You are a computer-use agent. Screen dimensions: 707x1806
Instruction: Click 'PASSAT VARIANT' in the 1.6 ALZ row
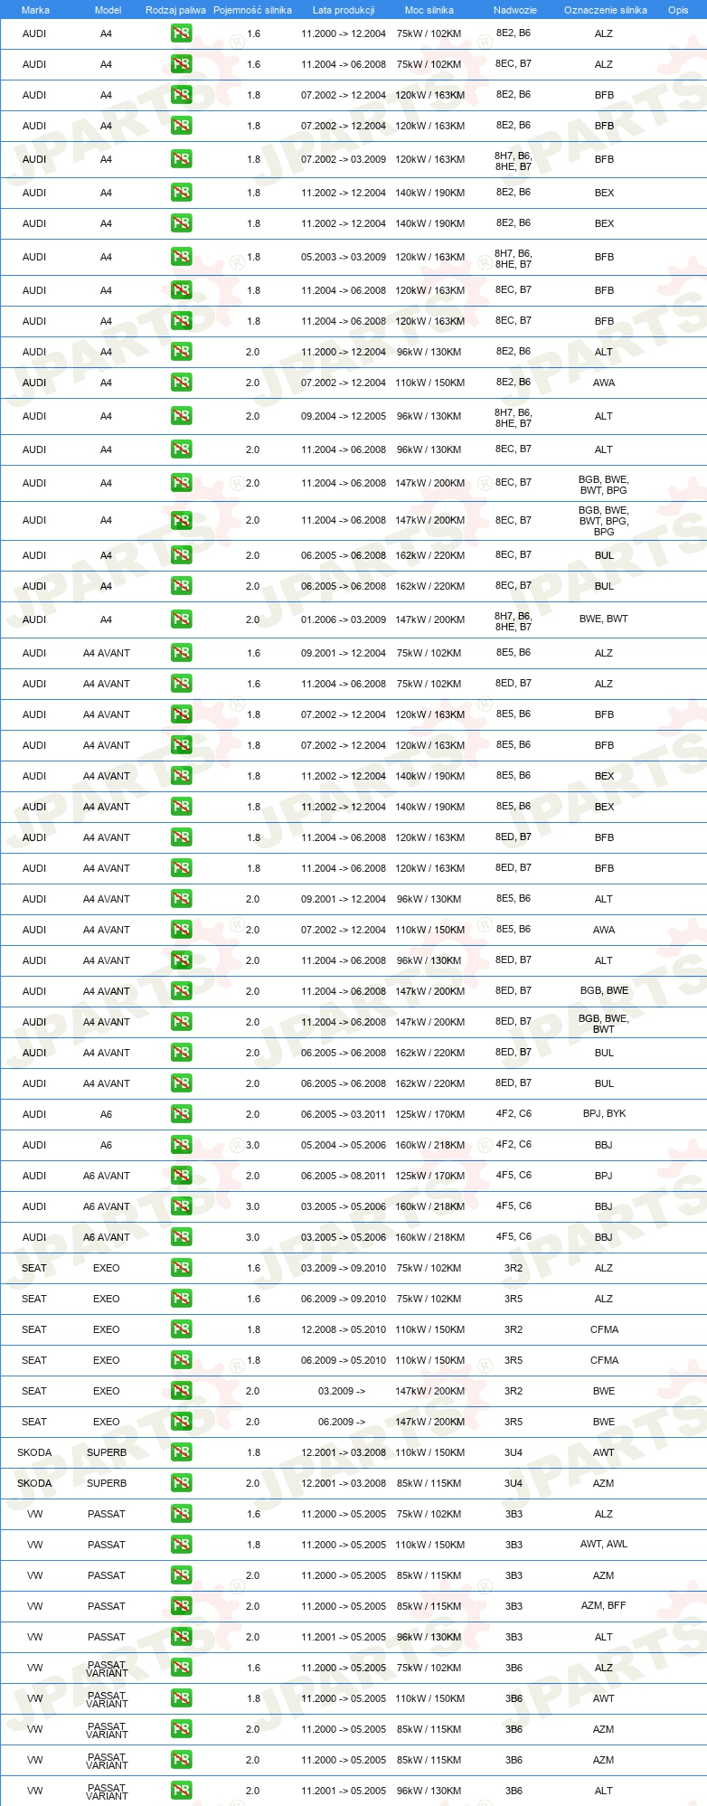[x=107, y=1669]
